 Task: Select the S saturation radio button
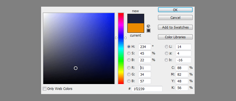129,53
